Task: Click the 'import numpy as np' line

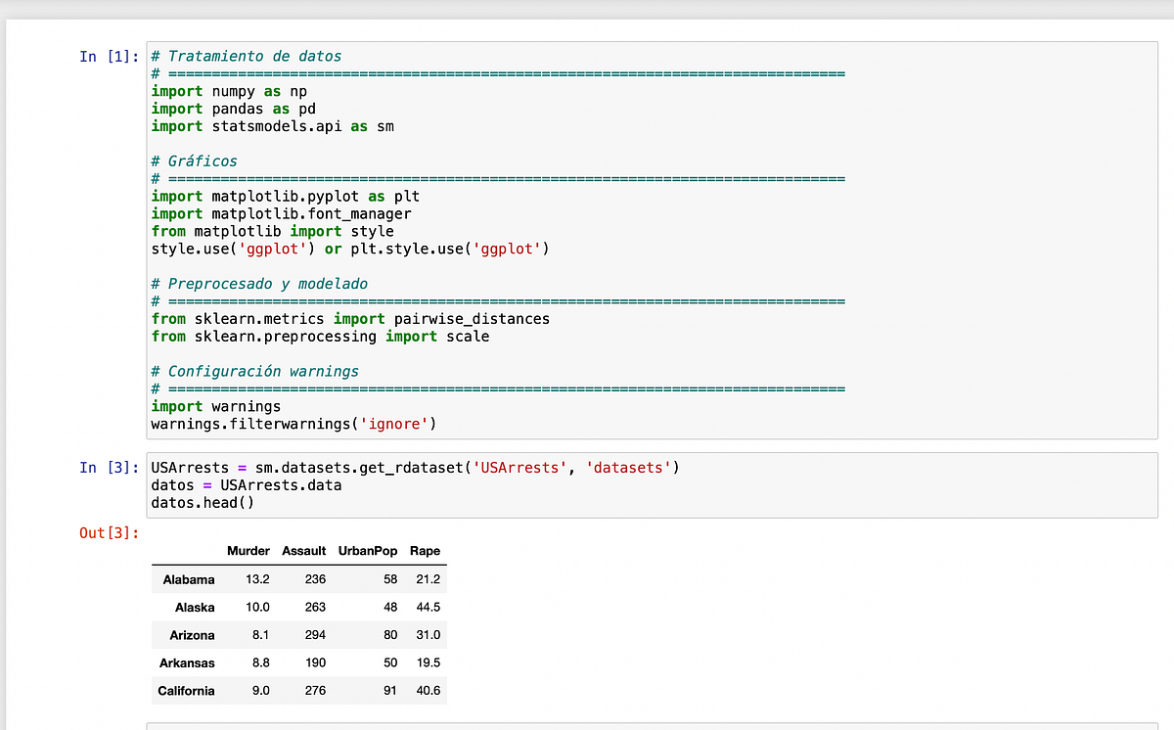Action: [229, 91]
